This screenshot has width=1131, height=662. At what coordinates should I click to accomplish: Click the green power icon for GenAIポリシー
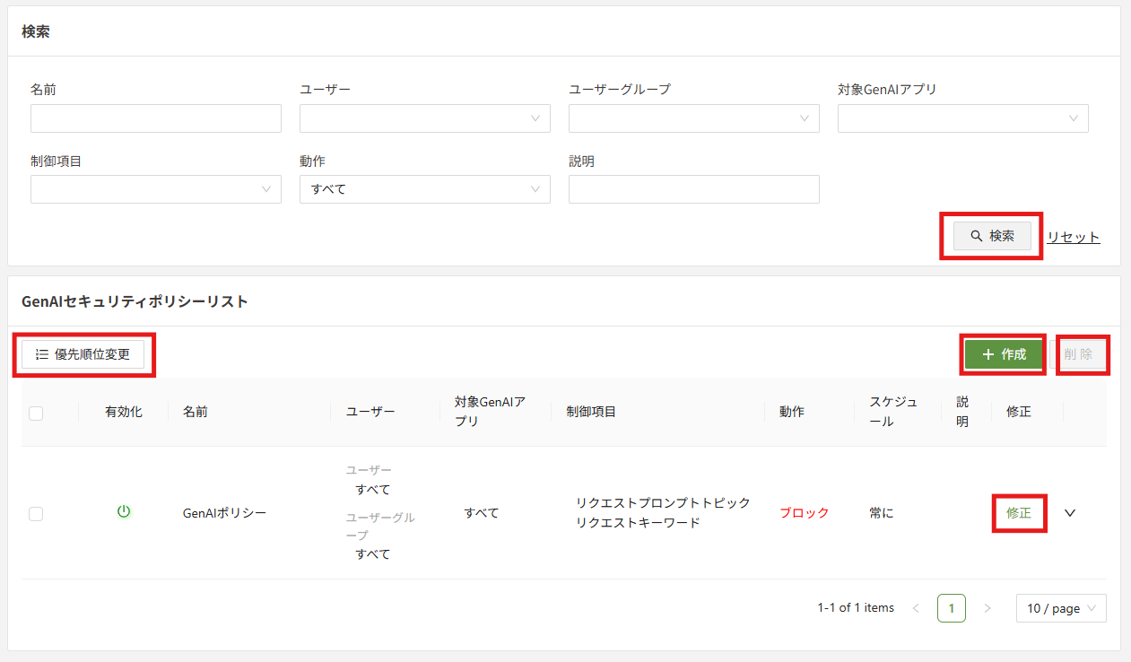[x=124, y=512]
